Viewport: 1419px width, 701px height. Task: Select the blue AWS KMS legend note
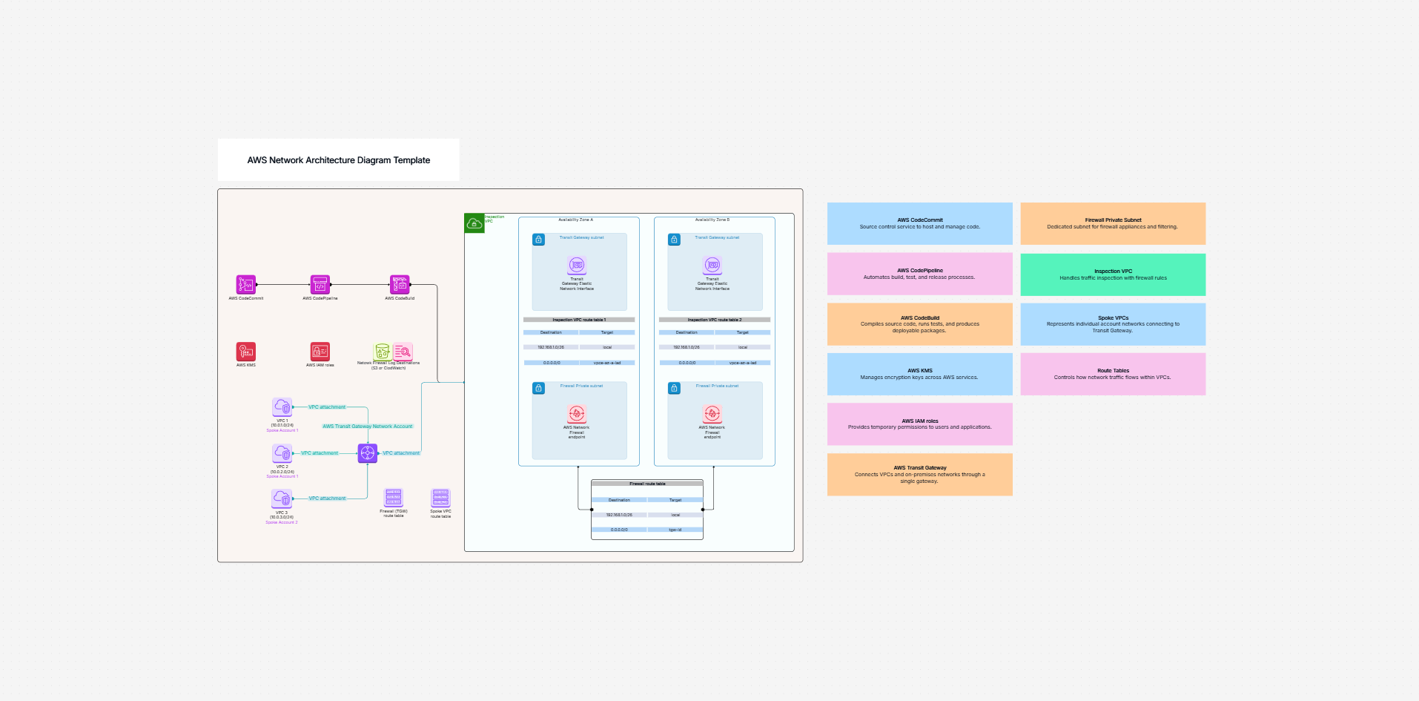(x=920, y=374)
